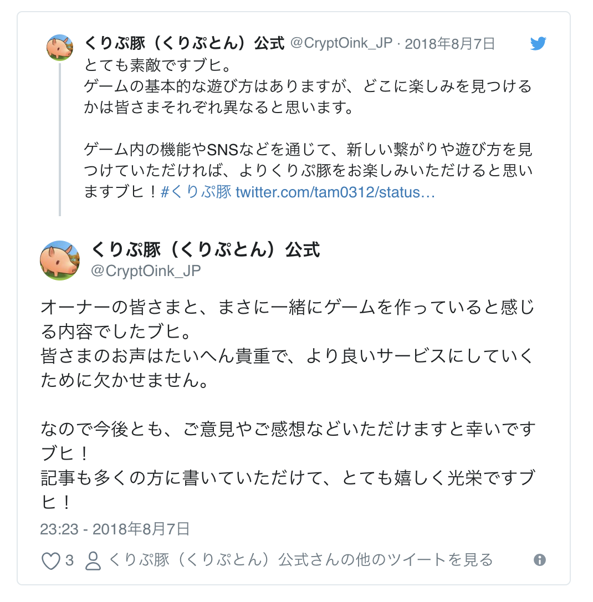Open the #くりぷ豚 hashtag
This screenshot has height=602, width=593.
(196, 192)
